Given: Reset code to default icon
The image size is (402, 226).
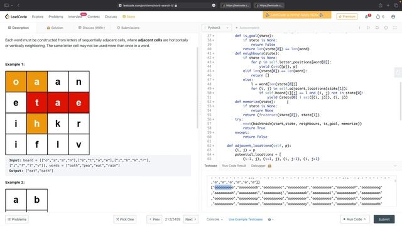Looking at the screenshot, I should click(377, 28).
